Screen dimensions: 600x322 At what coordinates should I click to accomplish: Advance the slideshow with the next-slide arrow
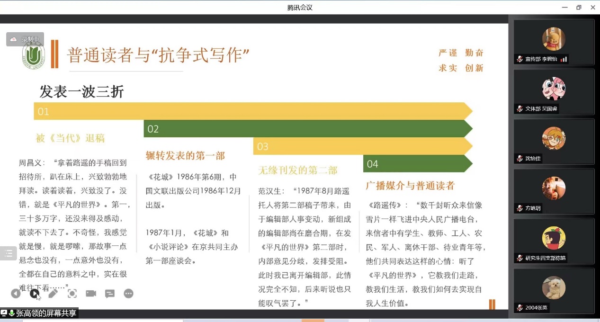34,294
